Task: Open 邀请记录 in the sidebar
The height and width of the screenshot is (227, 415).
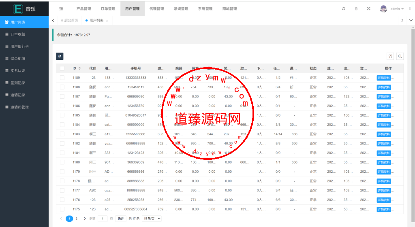Action: 24,95
